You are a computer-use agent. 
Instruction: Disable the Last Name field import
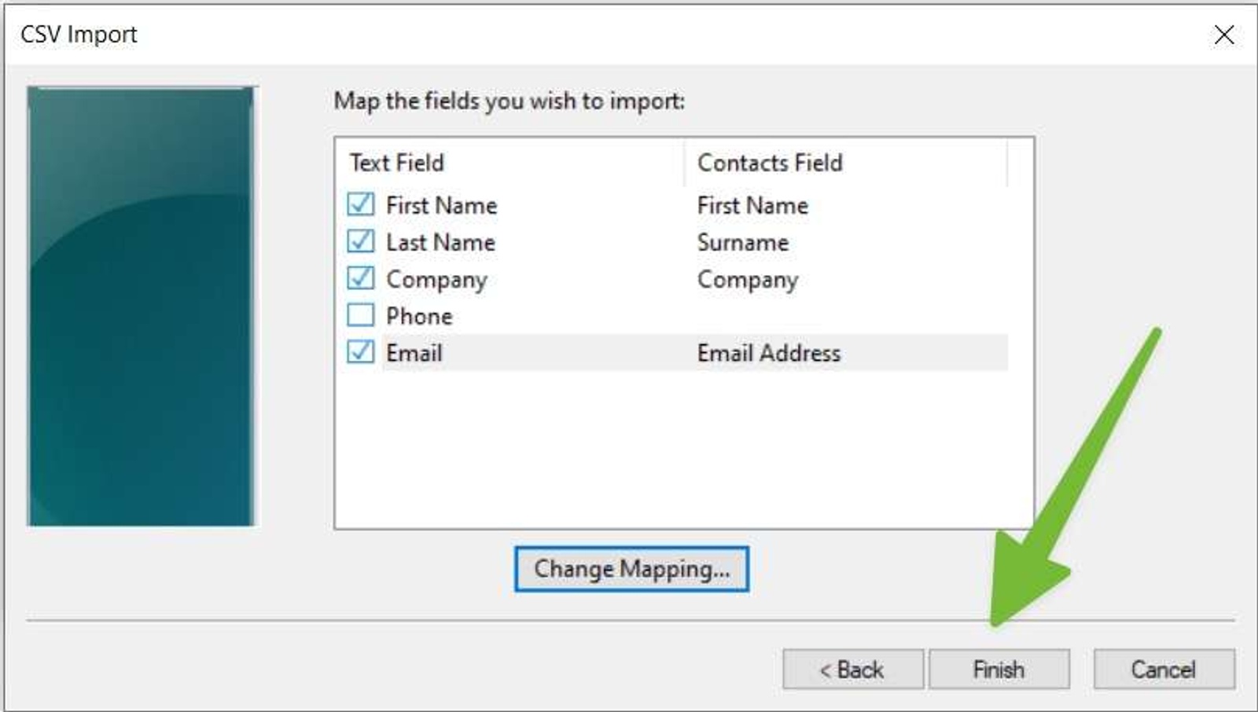(x=361, y=242)
